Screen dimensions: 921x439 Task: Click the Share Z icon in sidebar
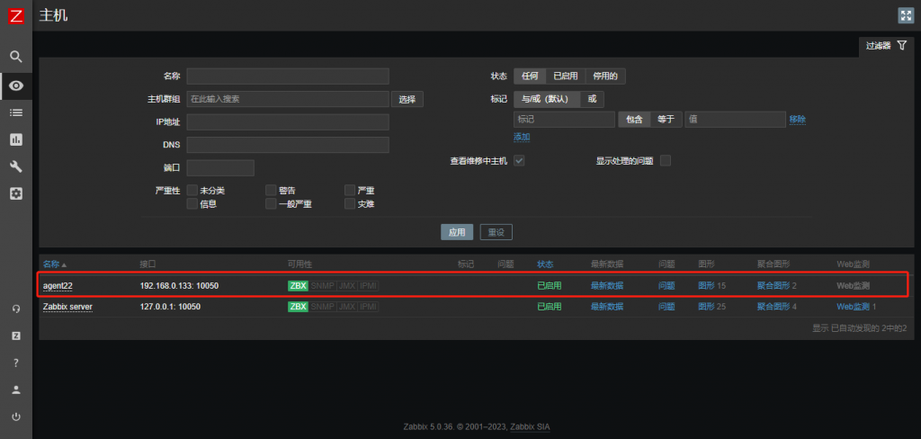pyautogui.click(x=16, y=336)
